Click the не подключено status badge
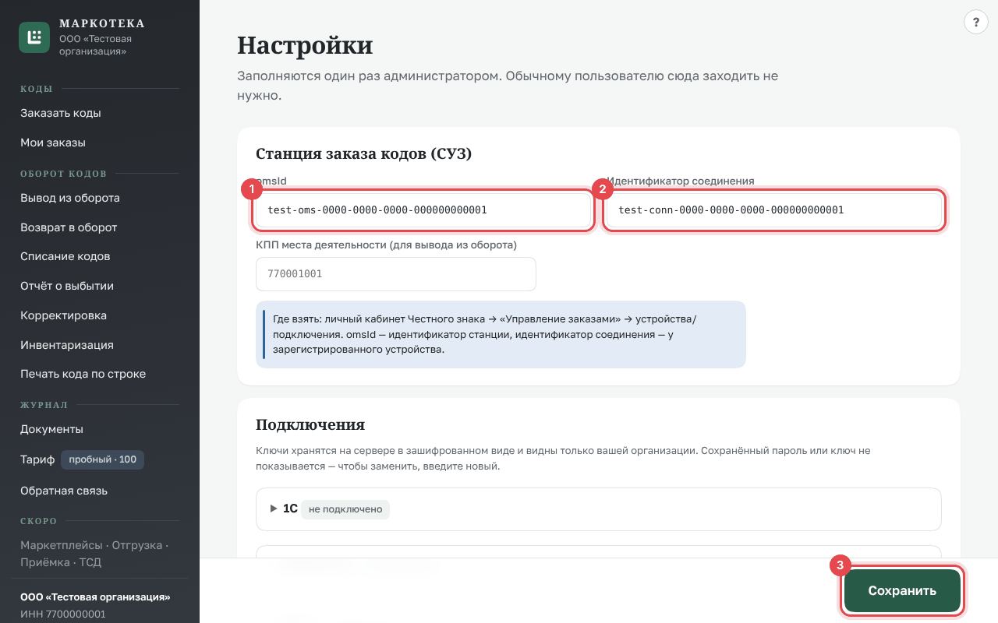 [345, 509]
